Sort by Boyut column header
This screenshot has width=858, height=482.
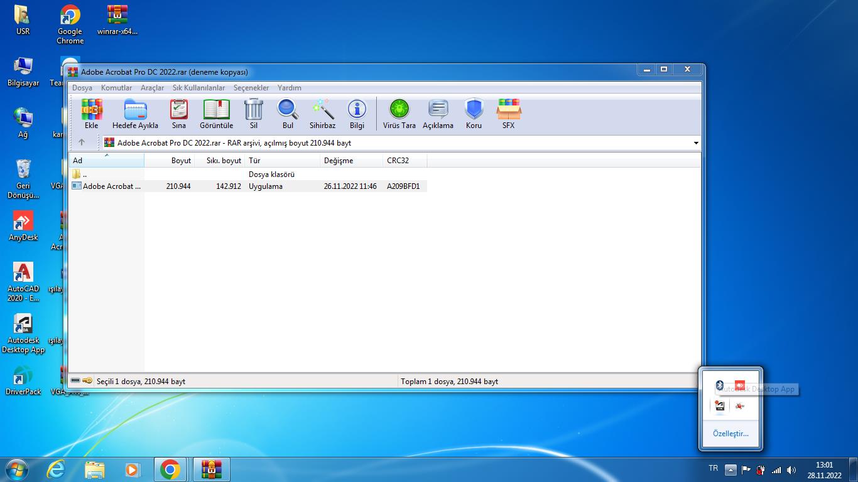[x=181, y=161]
